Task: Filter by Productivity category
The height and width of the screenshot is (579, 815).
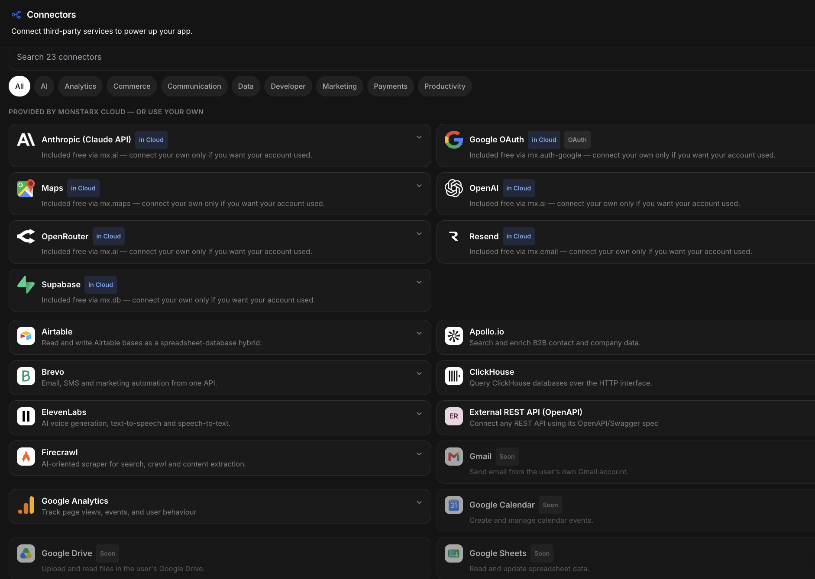Action: 445,86
